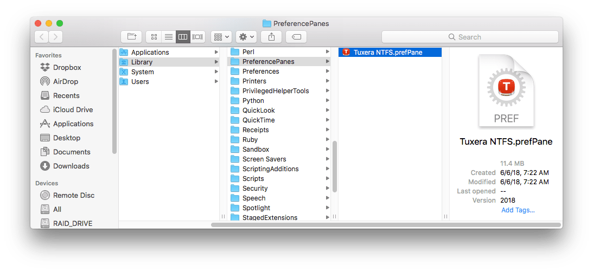Select Tuxera NTFS.prefPane file
The image size is (593, 272).
(390, 53)
